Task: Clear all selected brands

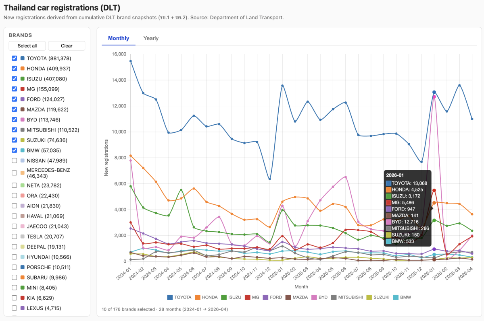Action: click(67, 46)
